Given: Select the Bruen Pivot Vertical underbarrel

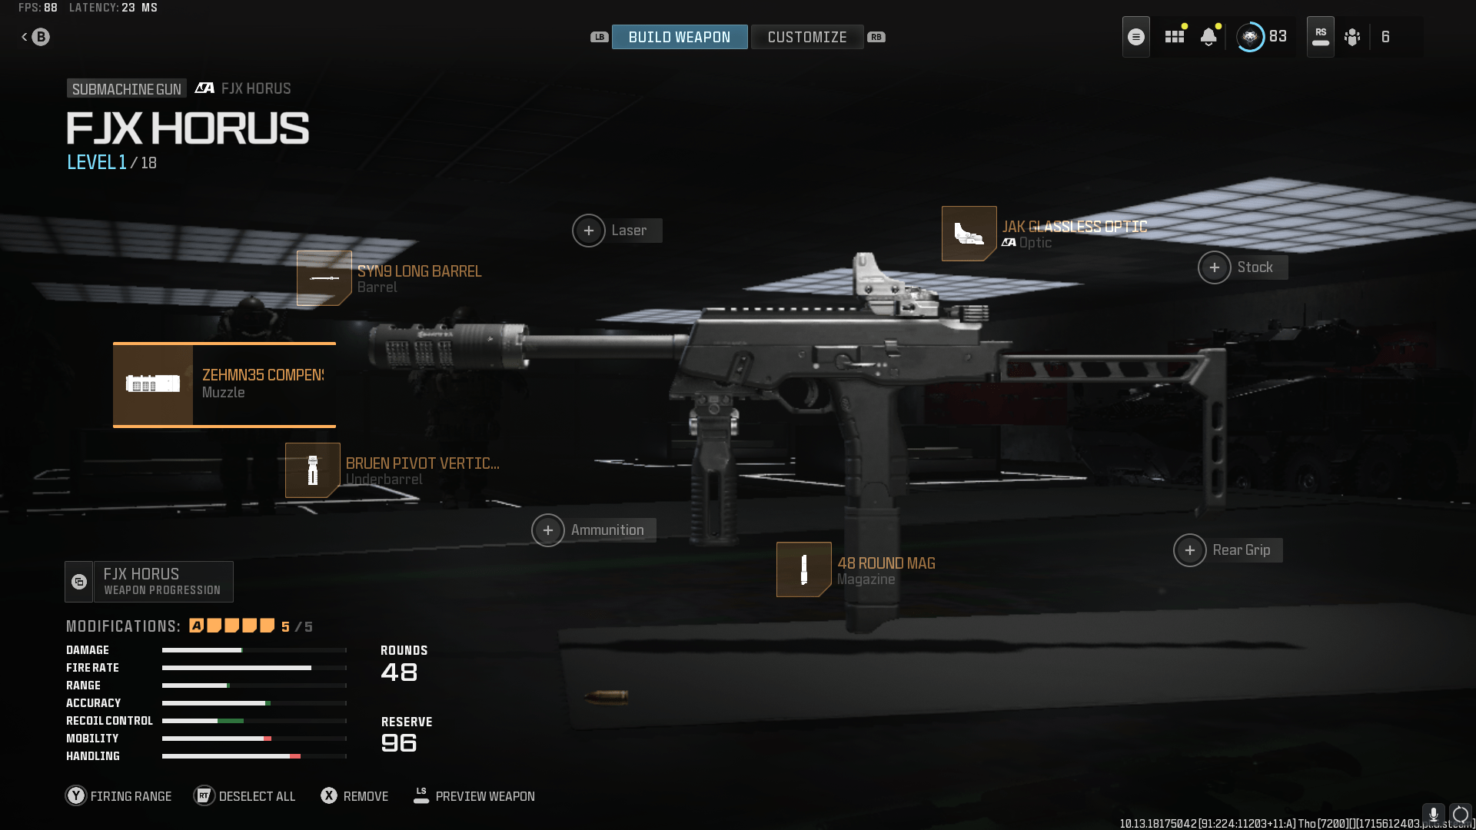Looking at the screenshot, I should click(312, 470).
